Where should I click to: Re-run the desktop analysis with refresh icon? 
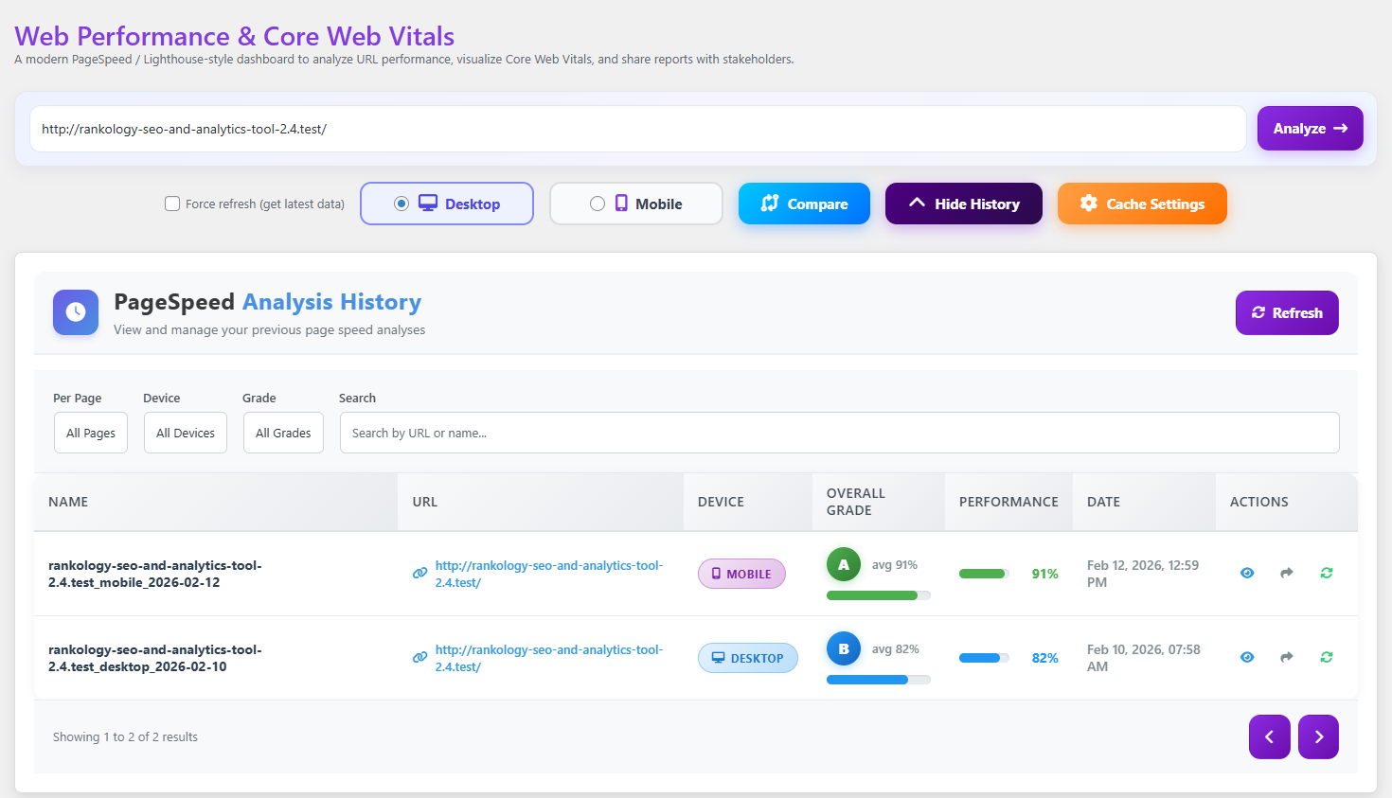(1327, 657)
